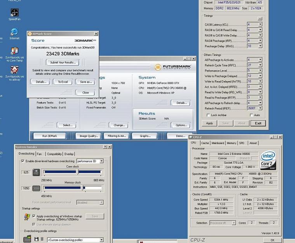Click the Details... button in Score dialog
This screenshot has width=295, height=243.
[x=41, y=82]
